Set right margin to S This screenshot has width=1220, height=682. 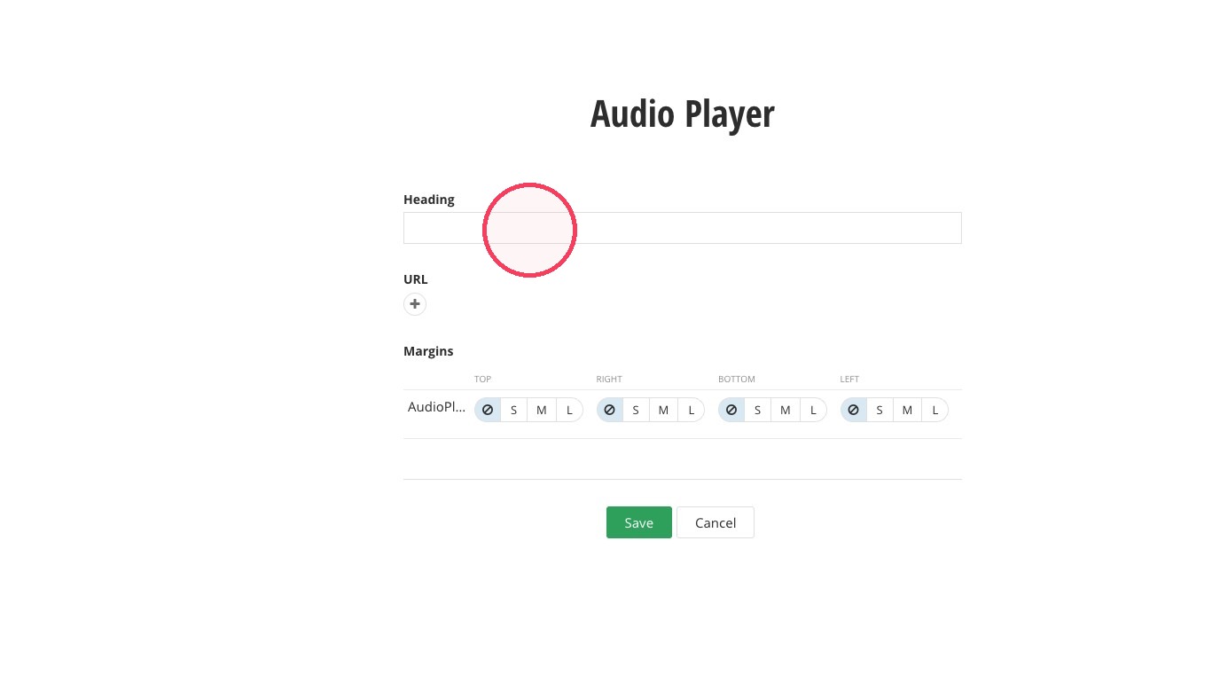636,410
